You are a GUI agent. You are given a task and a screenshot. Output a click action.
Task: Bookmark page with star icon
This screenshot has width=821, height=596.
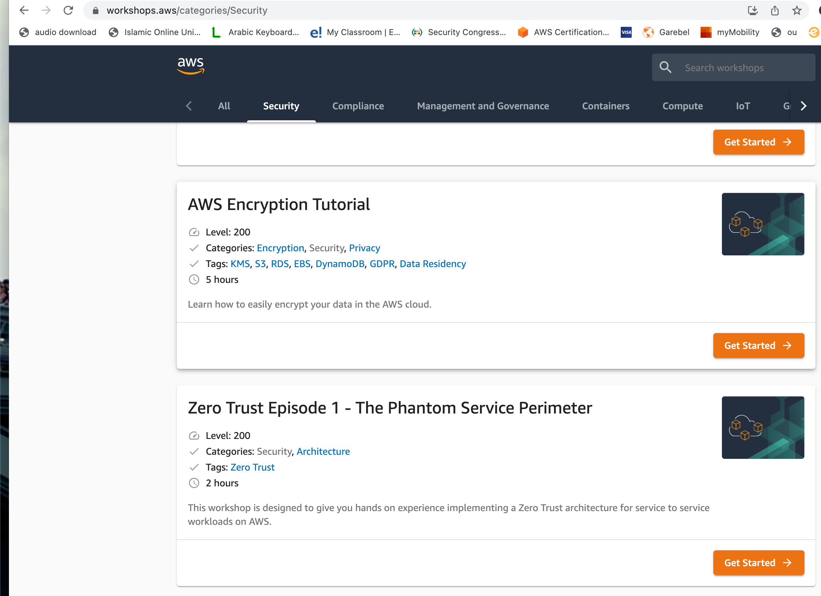pos(796,11)
